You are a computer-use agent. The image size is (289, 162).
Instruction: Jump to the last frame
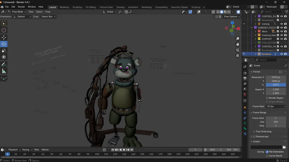132,150
